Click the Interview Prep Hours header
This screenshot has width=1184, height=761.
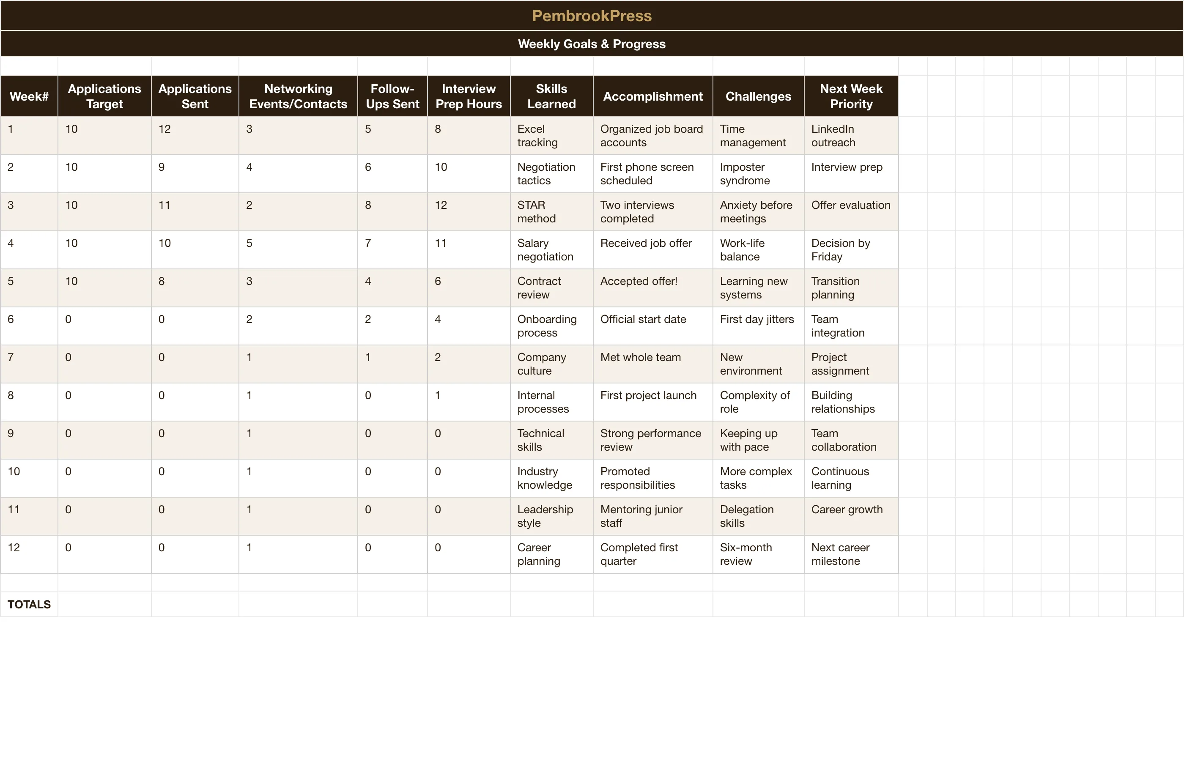click(469, 96)
